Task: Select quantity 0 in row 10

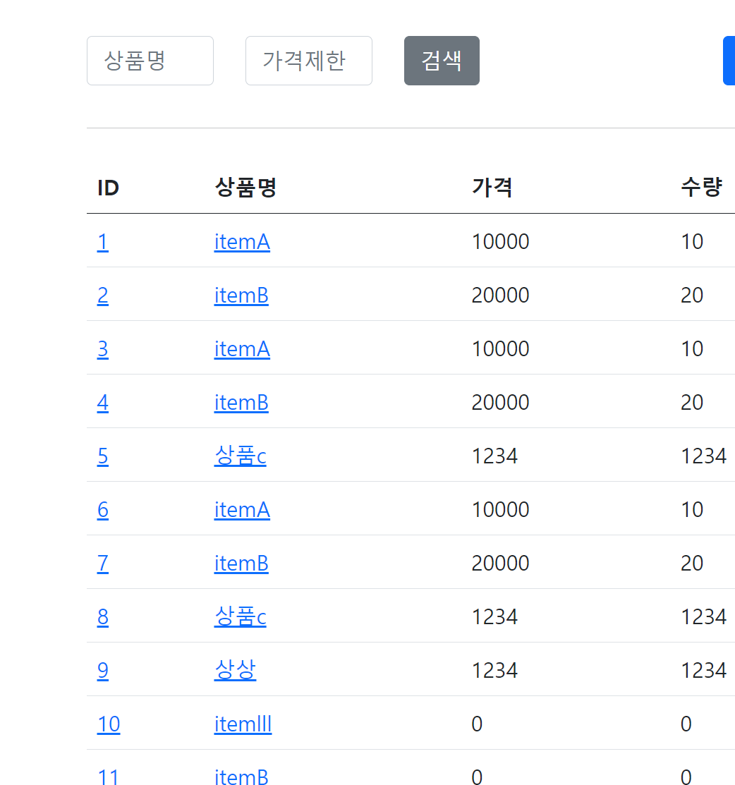Action: click(686, 724)
